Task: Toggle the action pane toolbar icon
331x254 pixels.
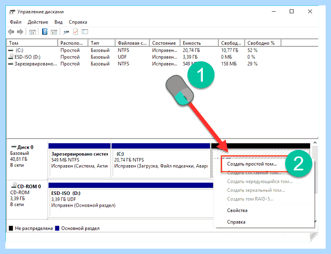Action: click(54, 32)
